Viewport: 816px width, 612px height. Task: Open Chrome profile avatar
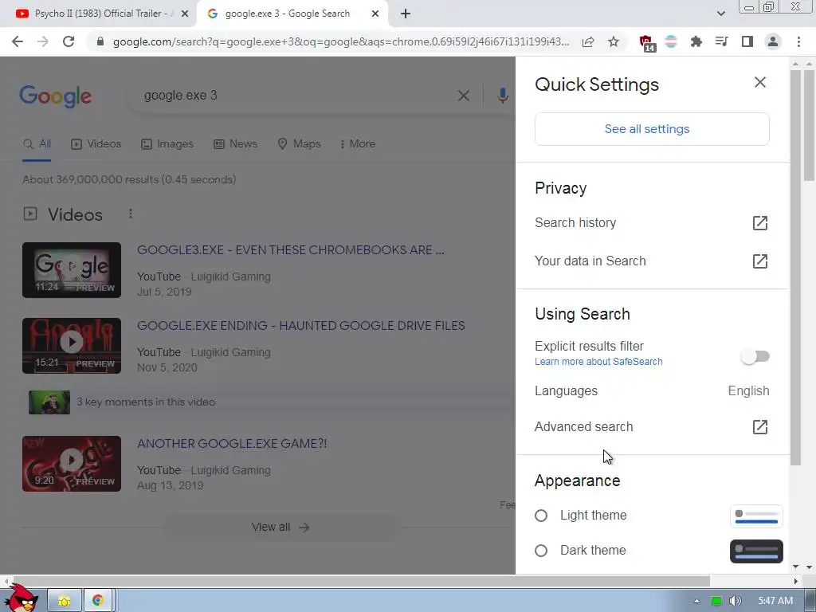[x=773, y=41]
